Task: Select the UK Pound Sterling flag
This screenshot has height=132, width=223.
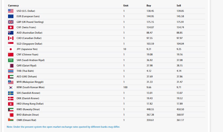Action: [x=11, y=22]
